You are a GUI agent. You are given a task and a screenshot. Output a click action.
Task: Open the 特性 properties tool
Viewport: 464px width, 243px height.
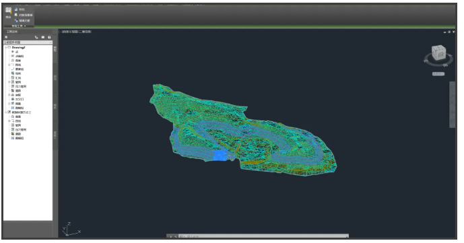point(20,9)
